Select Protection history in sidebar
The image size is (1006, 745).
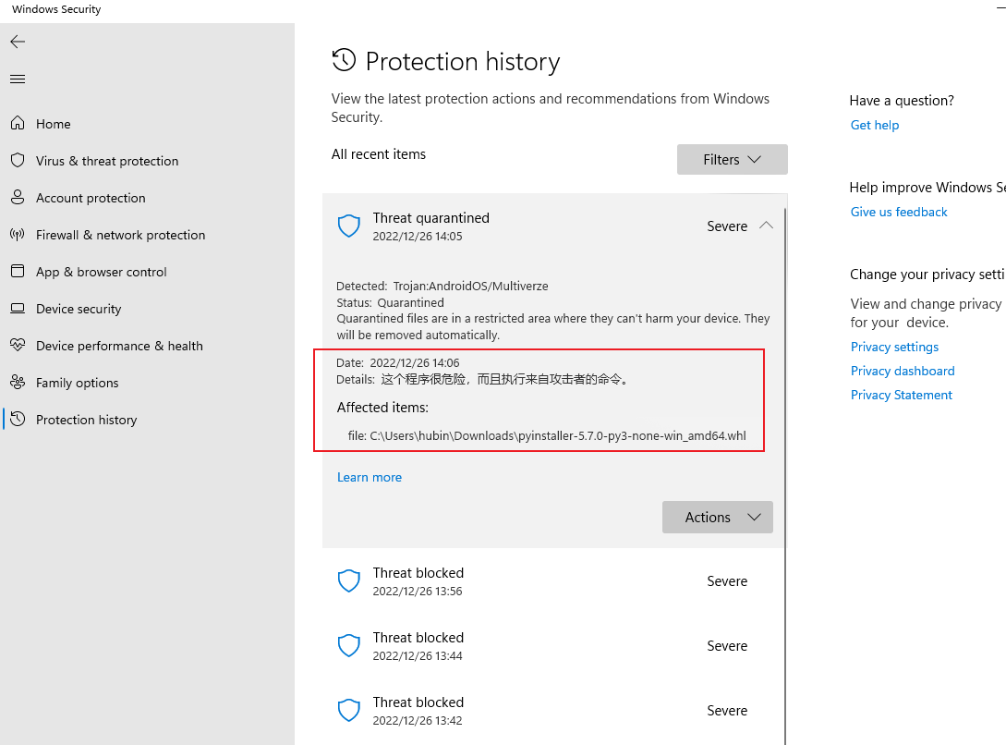[86, 420]
